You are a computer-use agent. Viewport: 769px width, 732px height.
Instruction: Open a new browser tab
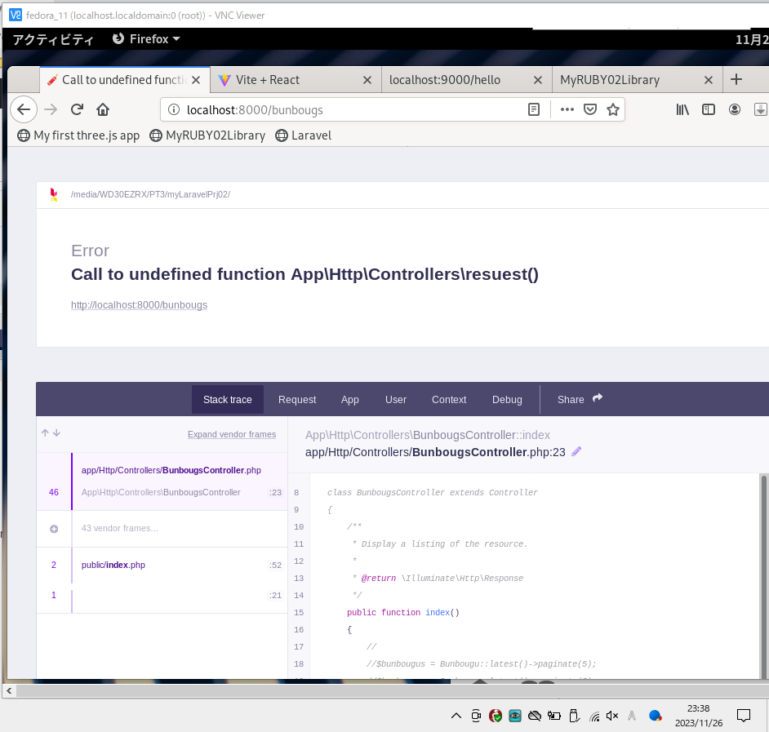pos(736,79)
